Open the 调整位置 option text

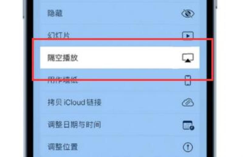63,147
